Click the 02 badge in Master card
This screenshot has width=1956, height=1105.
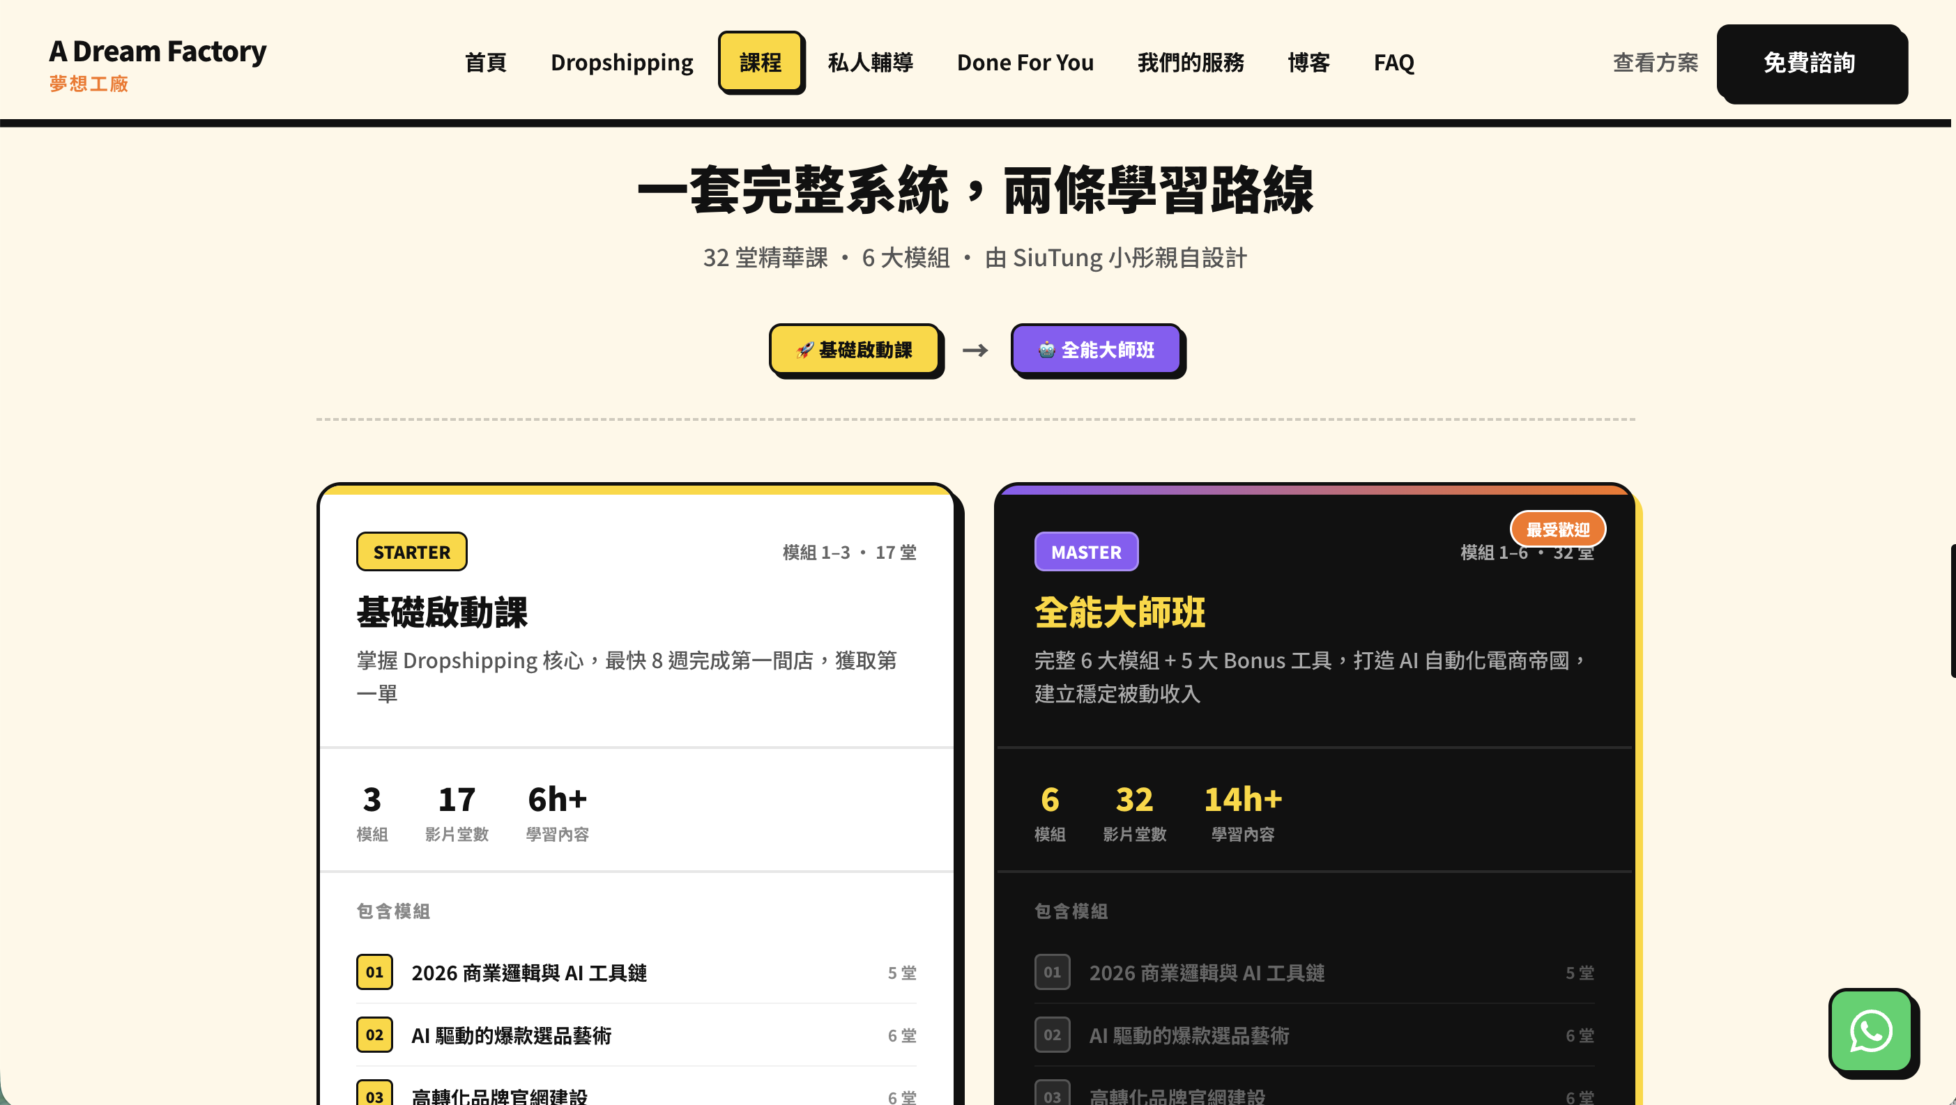[1052, 1035]
